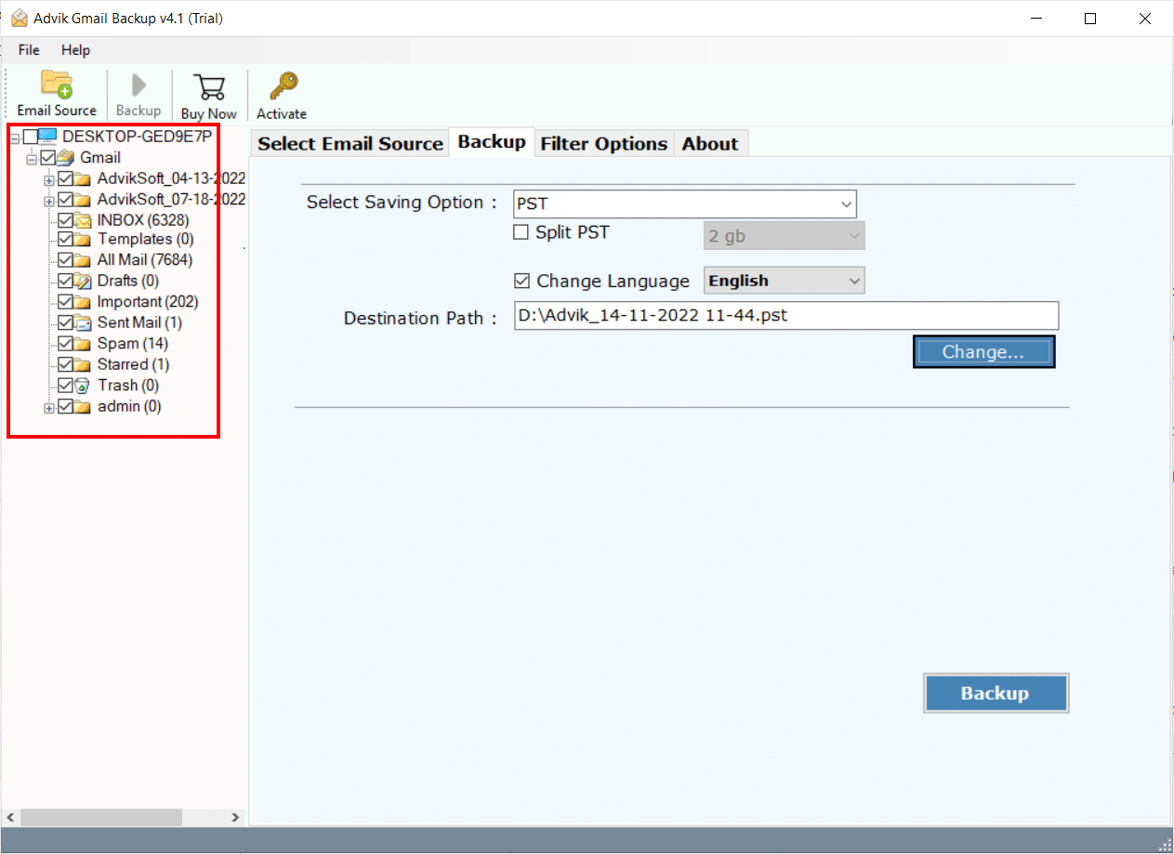Click the DESKTOP-GED9E7P computer icon
The height and width of the screenshot is (854, 1174).
coord(47,137)
